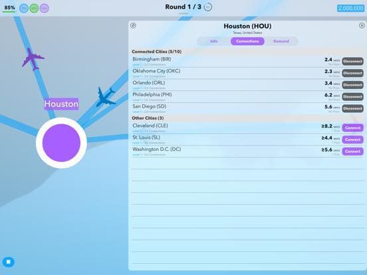Close the Houston (HOU) panel

pyautogui.click(x=362, y=25)
